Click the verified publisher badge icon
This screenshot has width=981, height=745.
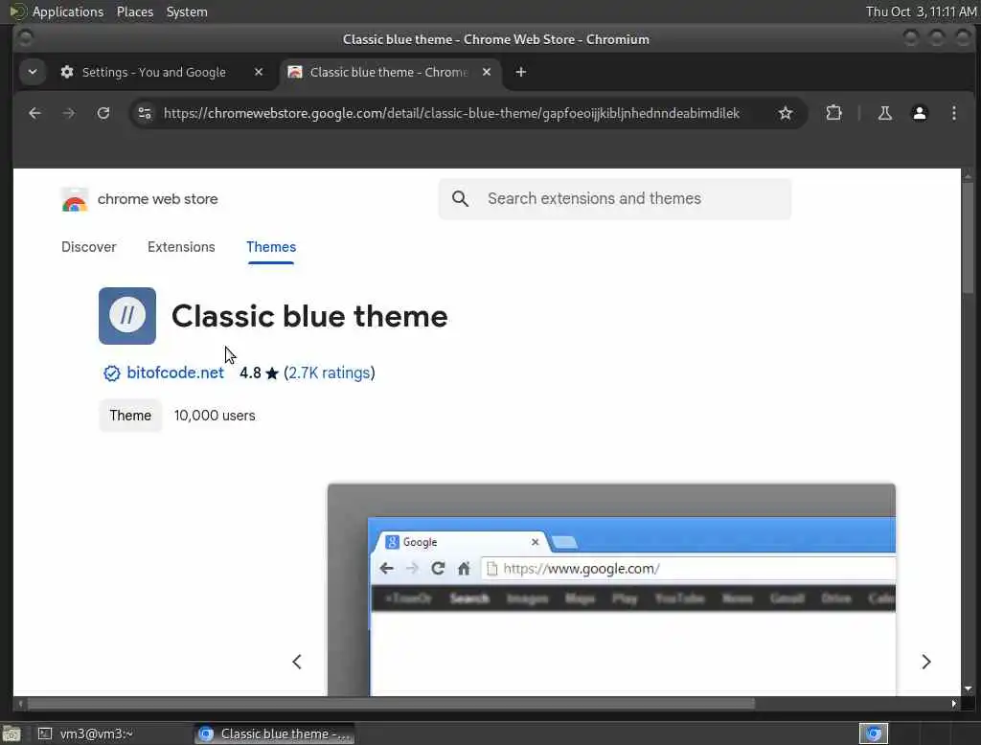pos(111,373)
